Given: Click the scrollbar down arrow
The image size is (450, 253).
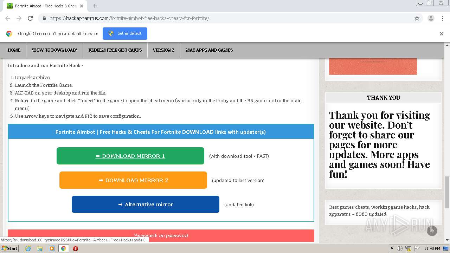Looking at the screenshot, I should point(447,240).
